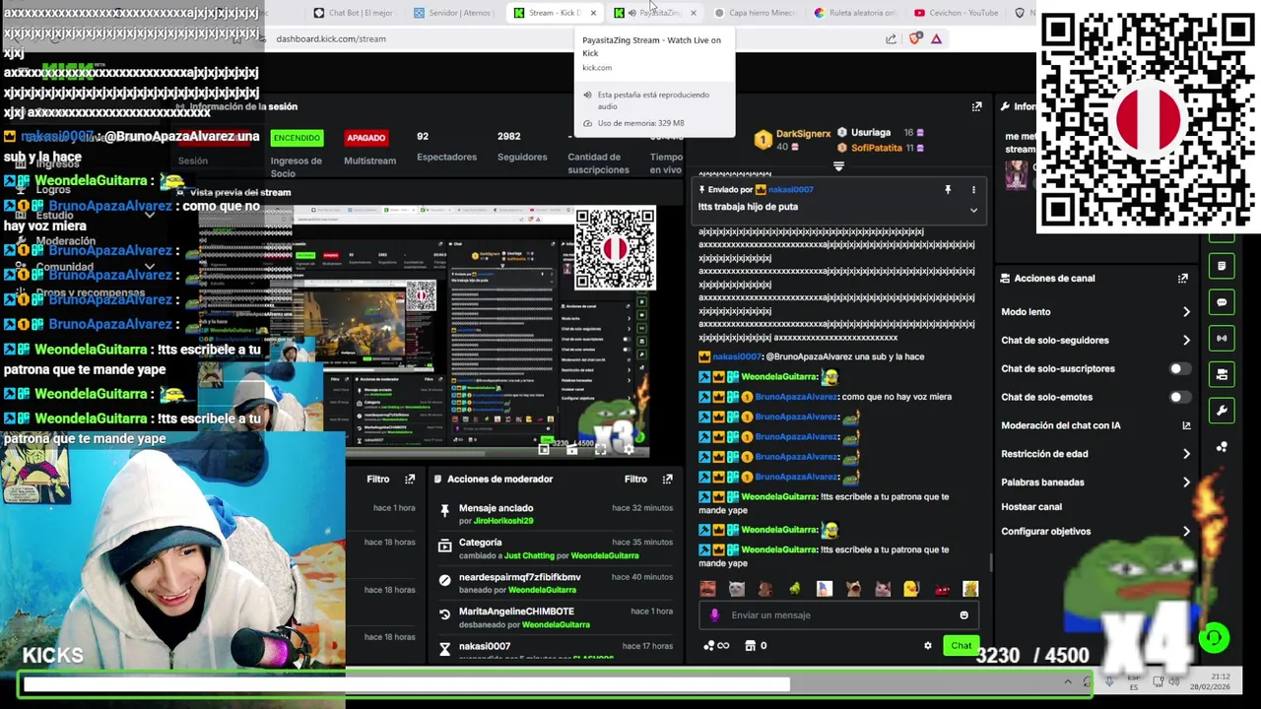This screenshot has width=1261, height=709.
Task: Expand Chat de solo-seguidores options
Action: (x=1186, y=341)
